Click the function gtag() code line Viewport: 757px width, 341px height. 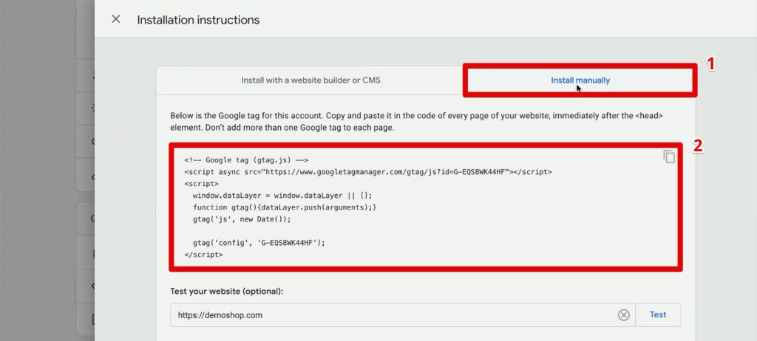click(x=285, y=207)
